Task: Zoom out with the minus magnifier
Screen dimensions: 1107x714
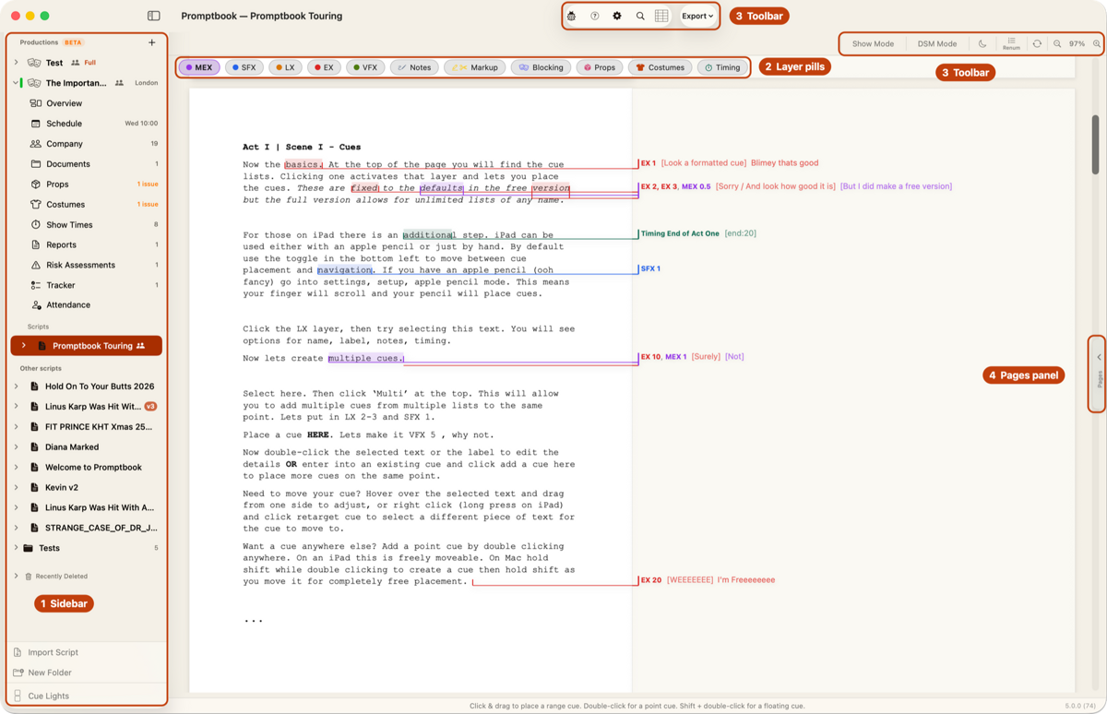Action: [1057, 43]
